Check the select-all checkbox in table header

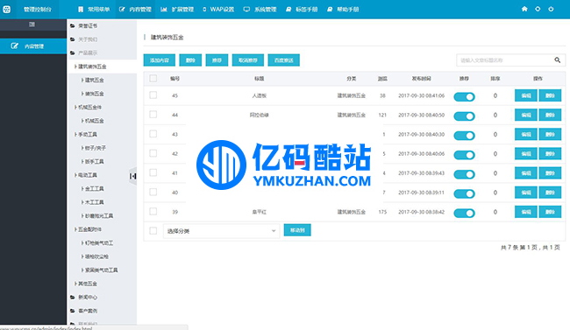[153, 79]
